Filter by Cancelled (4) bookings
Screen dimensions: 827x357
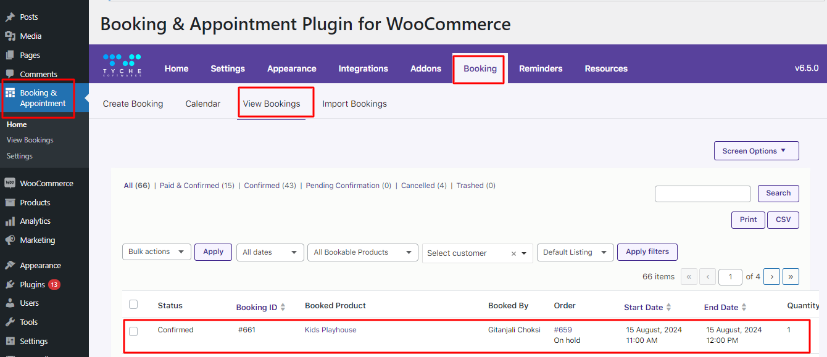[424, 186]
